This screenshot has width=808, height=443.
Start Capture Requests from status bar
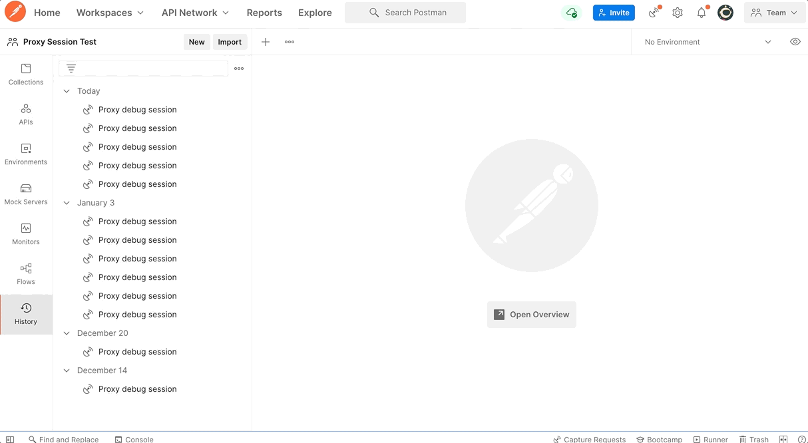click(590, 439)
